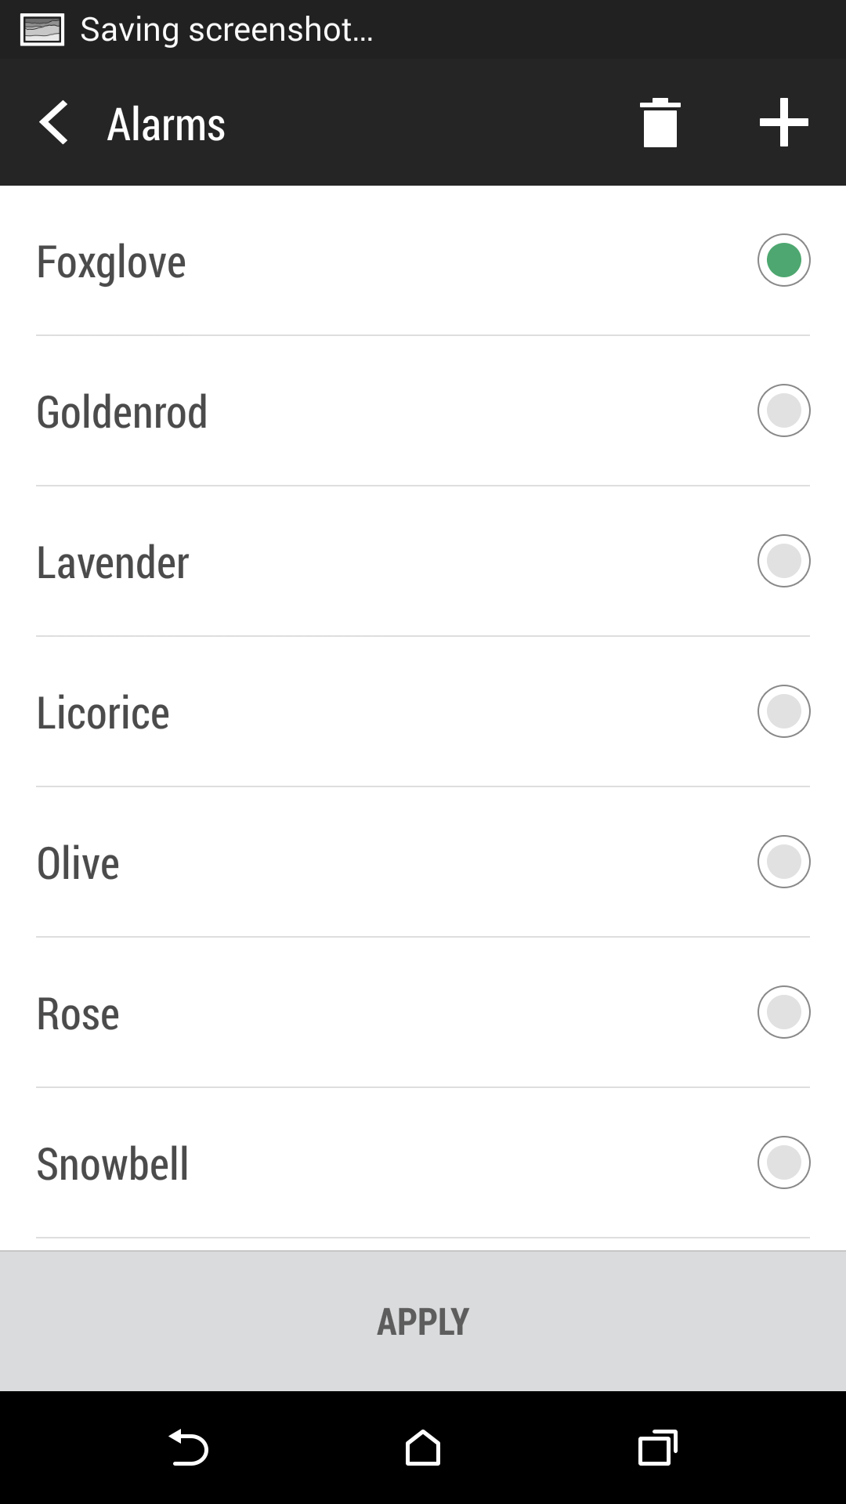This screenshot has height=1504, width=846.
Task: Select the Lavender radio button
Action: (783, 561)
